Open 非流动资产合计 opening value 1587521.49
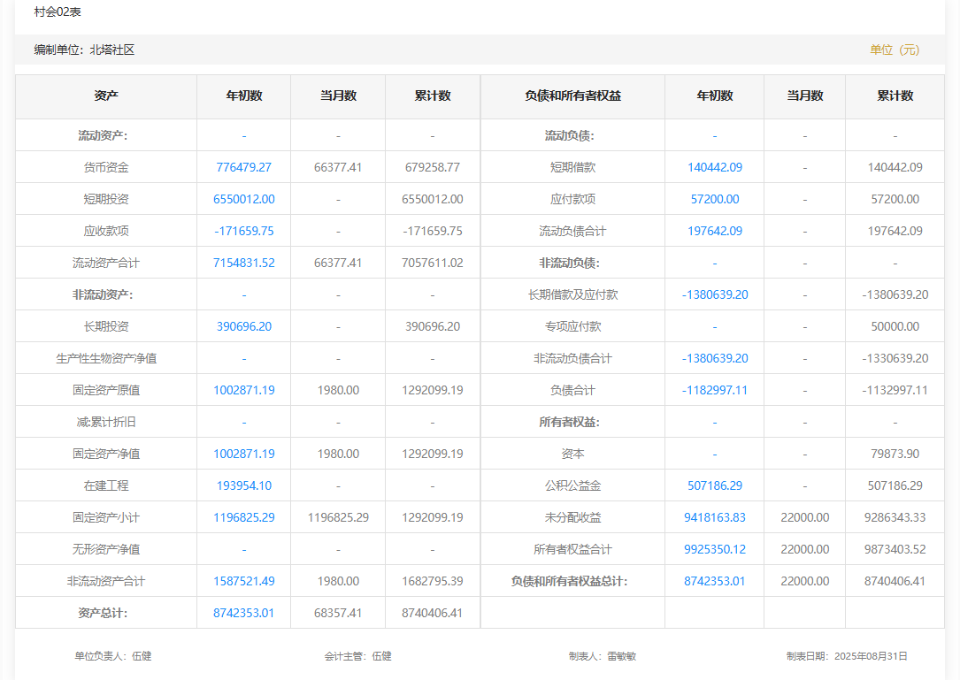The height and width of the screenshot is (680, 960). [243, 581]
